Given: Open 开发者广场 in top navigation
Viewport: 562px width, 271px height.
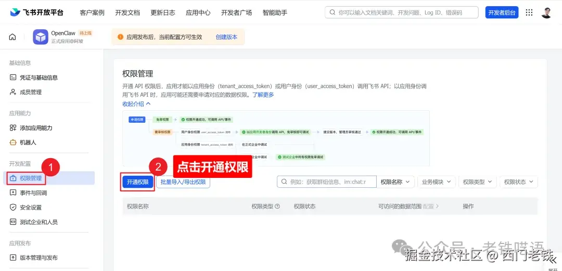Looking at the screenshot, I should coord(237,12).
